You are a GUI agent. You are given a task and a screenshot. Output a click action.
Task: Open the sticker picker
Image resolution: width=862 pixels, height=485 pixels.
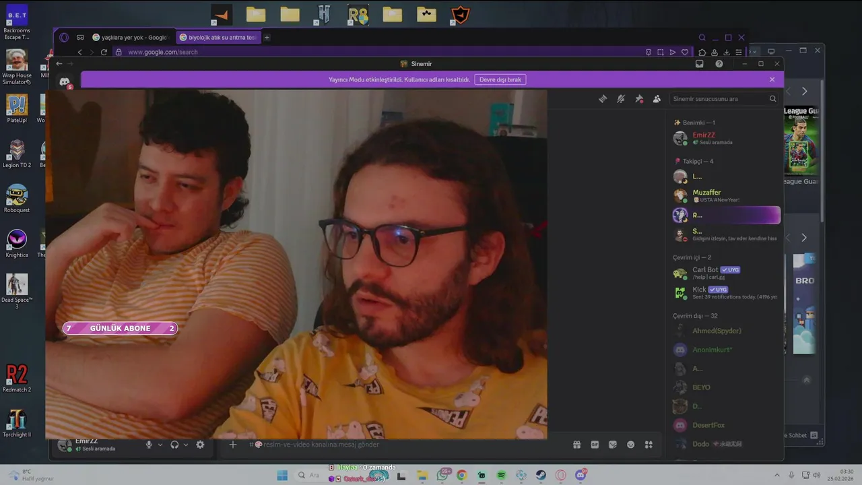click(x=613, y=445)
